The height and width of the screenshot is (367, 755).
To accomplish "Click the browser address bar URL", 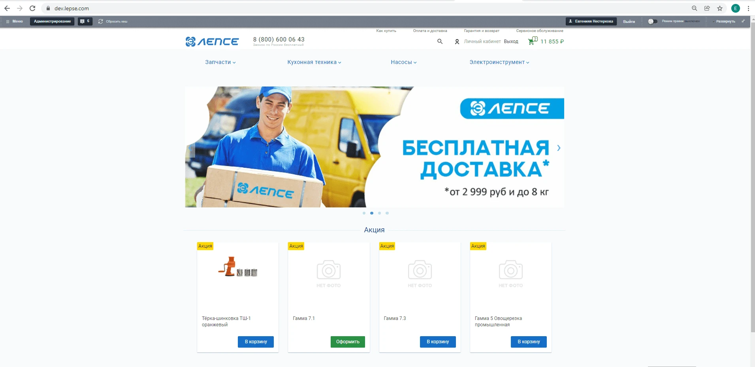I will click(72, 8).
